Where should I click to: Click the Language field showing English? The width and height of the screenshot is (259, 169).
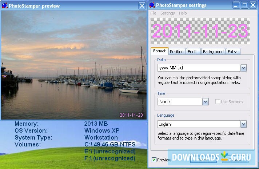[x=202, y=124]
